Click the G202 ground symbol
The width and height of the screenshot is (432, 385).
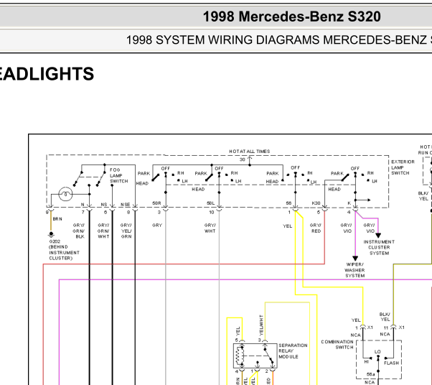tap(51, 235)
